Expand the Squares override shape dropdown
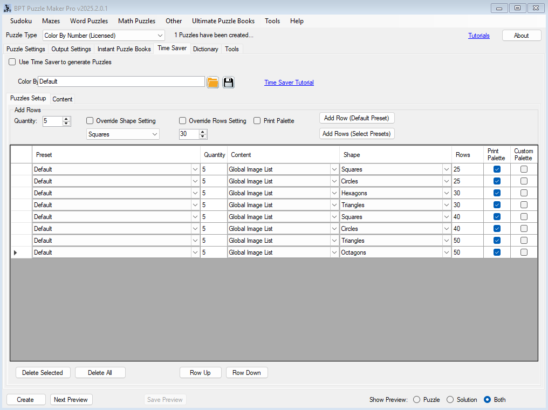 point(155,134)
